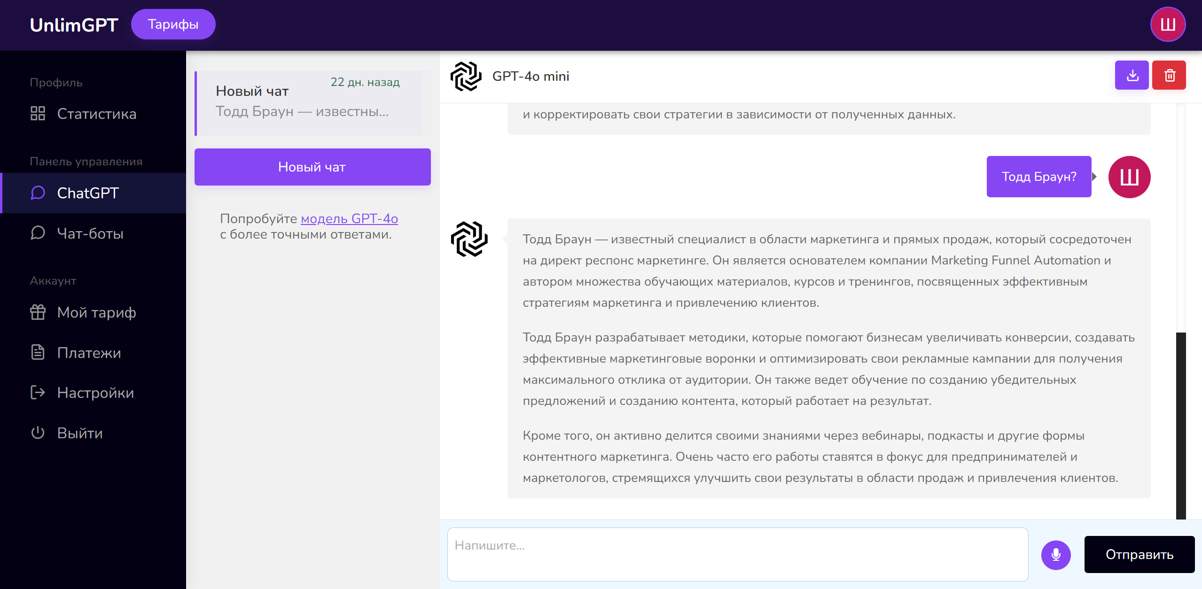Image resolution: width=1202 pixels, height=589 pixels.
Task: Start a conversation with the purple Новый чат button
Action: tap(312, 167)
